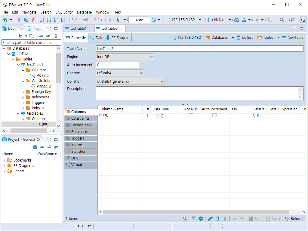
Task: Click the dashboard gauge icon in the main toolbar
Action: (x=237, y=20)
